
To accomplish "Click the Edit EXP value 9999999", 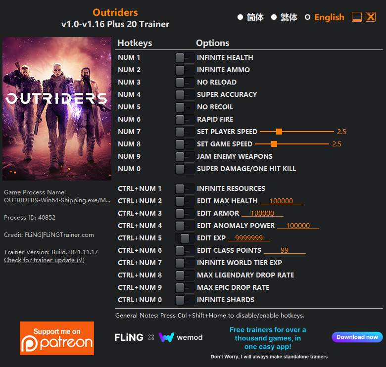I will pyautogui.click(x=249, y=238).
